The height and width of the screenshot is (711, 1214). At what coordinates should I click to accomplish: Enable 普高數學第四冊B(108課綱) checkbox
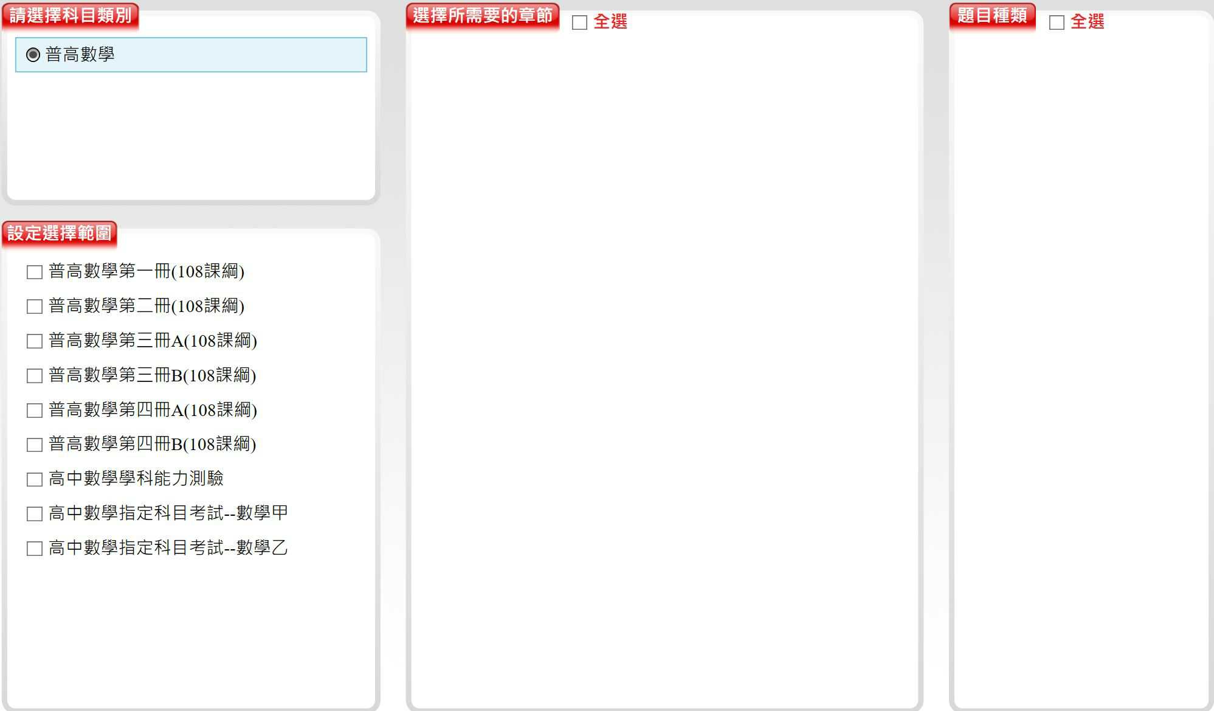(35, 445)
